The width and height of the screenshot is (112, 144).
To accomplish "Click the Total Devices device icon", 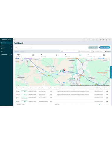I will [33, 55].
